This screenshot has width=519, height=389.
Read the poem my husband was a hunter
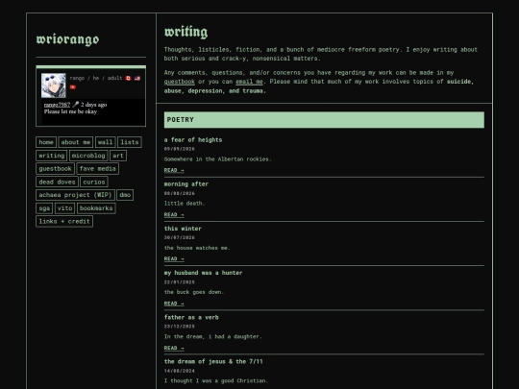click(174, 304)
